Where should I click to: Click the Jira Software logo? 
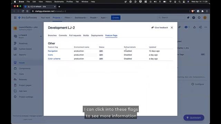pyautogui.click(x=28, y=18)
